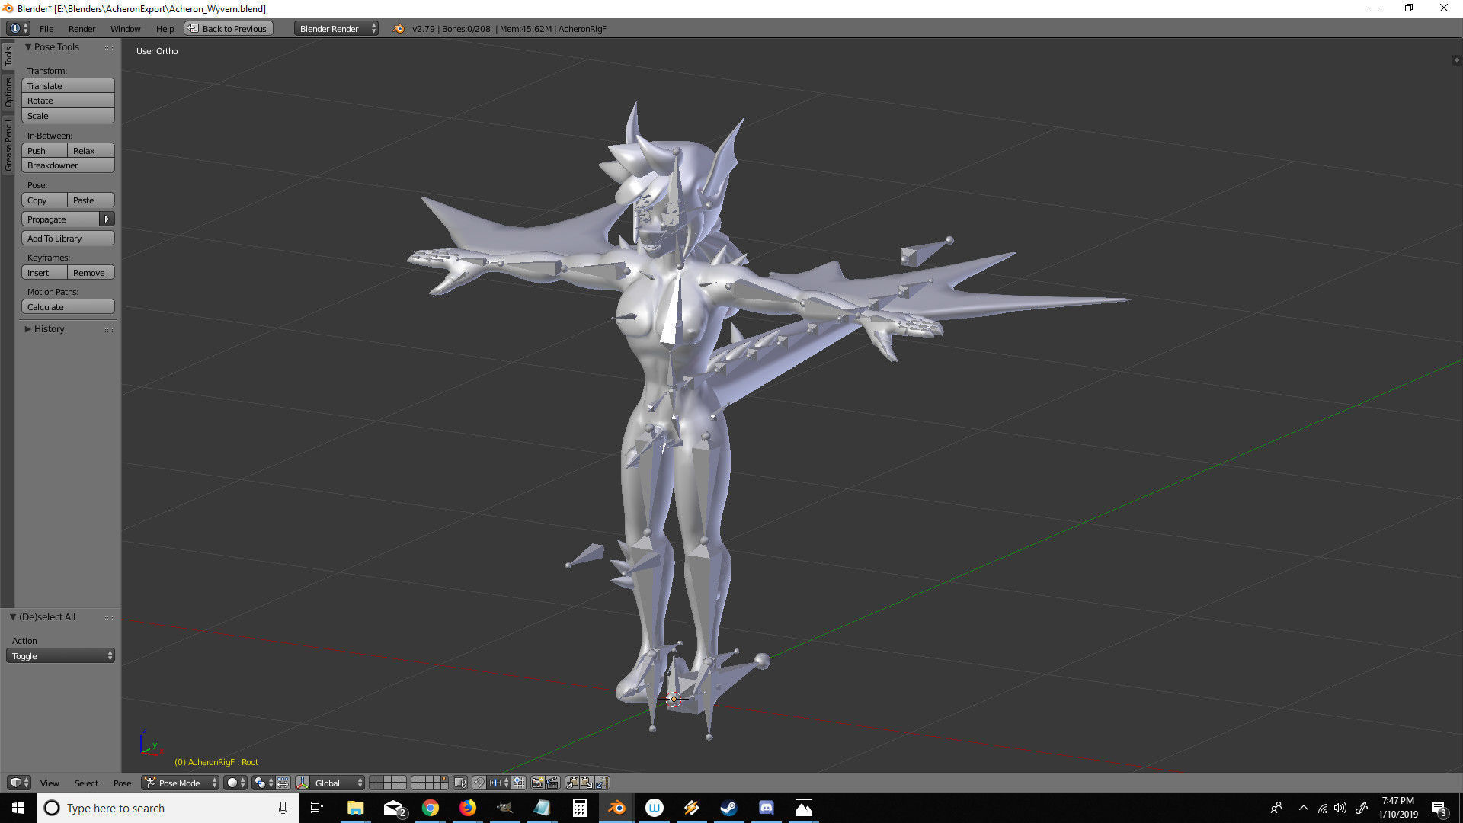Open the Render menu

click(x=82, y=29)
